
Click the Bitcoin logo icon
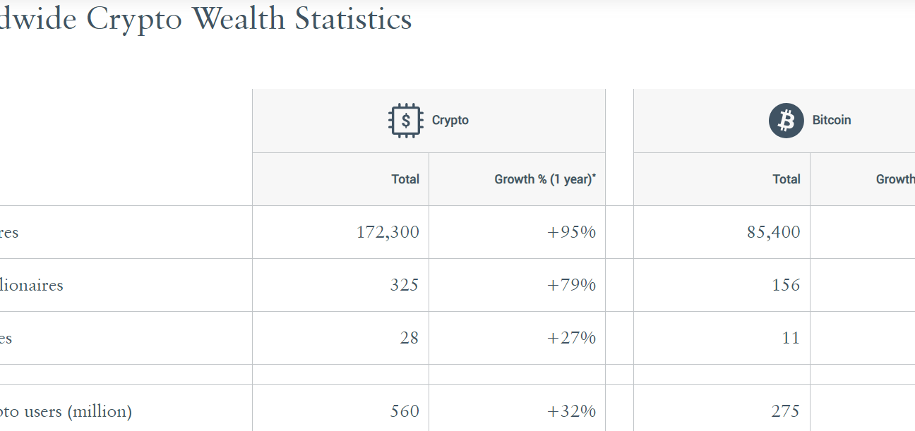(x=786, y=121)
